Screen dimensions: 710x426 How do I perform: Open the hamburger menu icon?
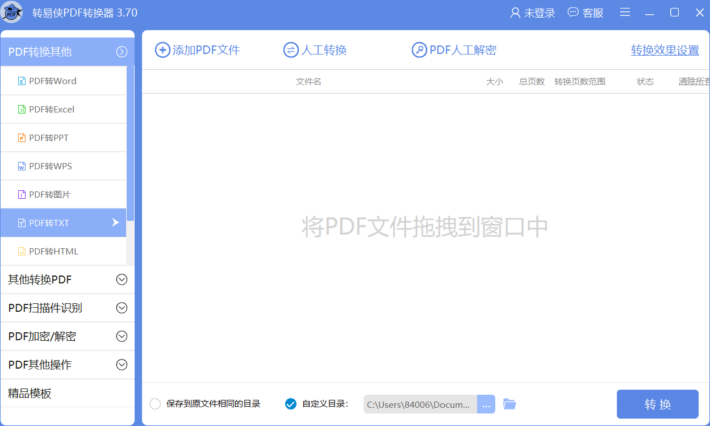[625, 12]
